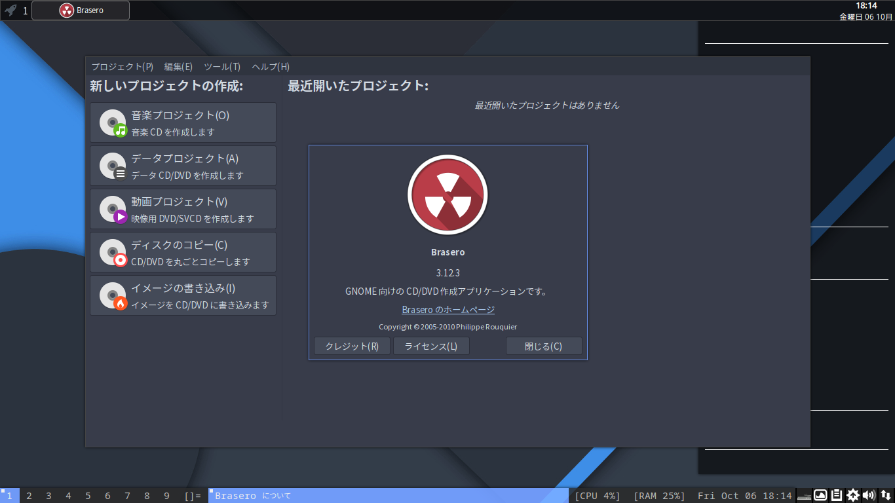The image size is (895, 503).
Task: Click the [RAM 25%] status entry
Action: click(x=659, y=496)
